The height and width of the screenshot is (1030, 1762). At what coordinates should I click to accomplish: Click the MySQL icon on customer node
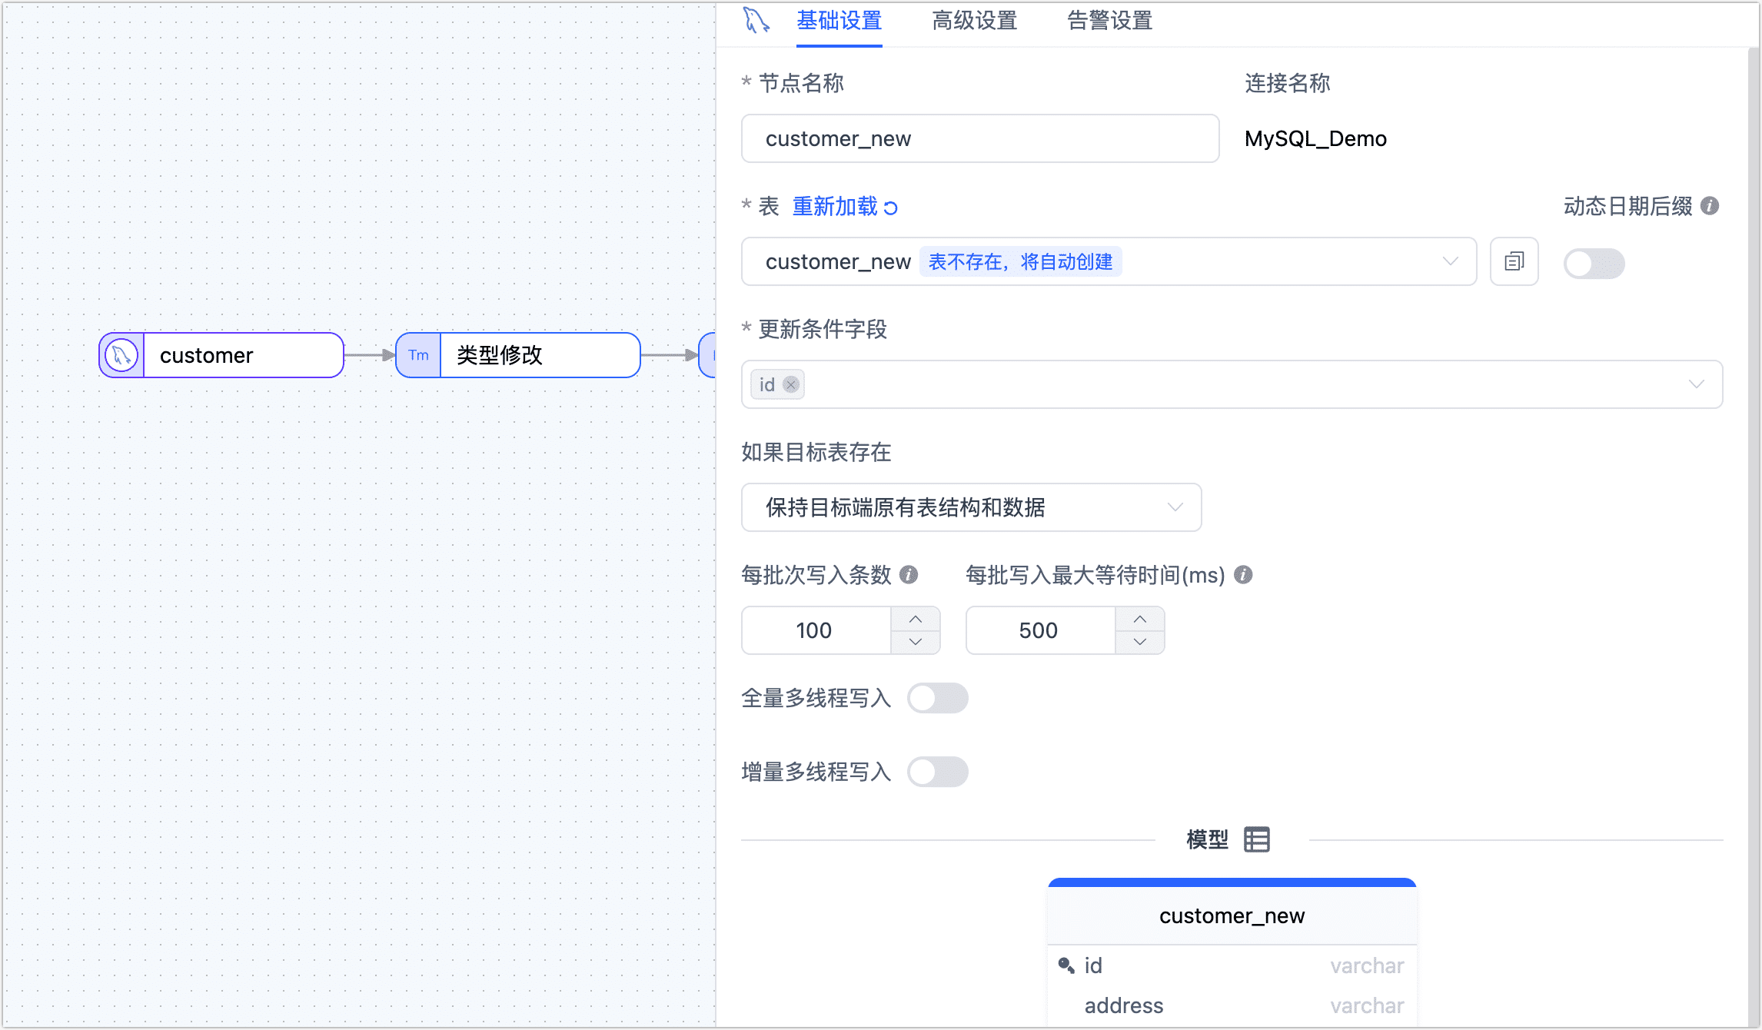[121, 355]
